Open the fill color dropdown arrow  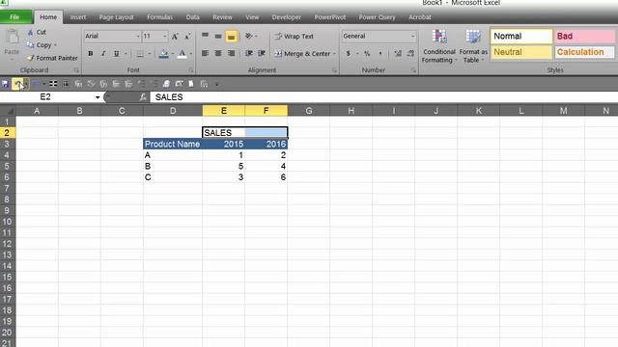[173, 54]
